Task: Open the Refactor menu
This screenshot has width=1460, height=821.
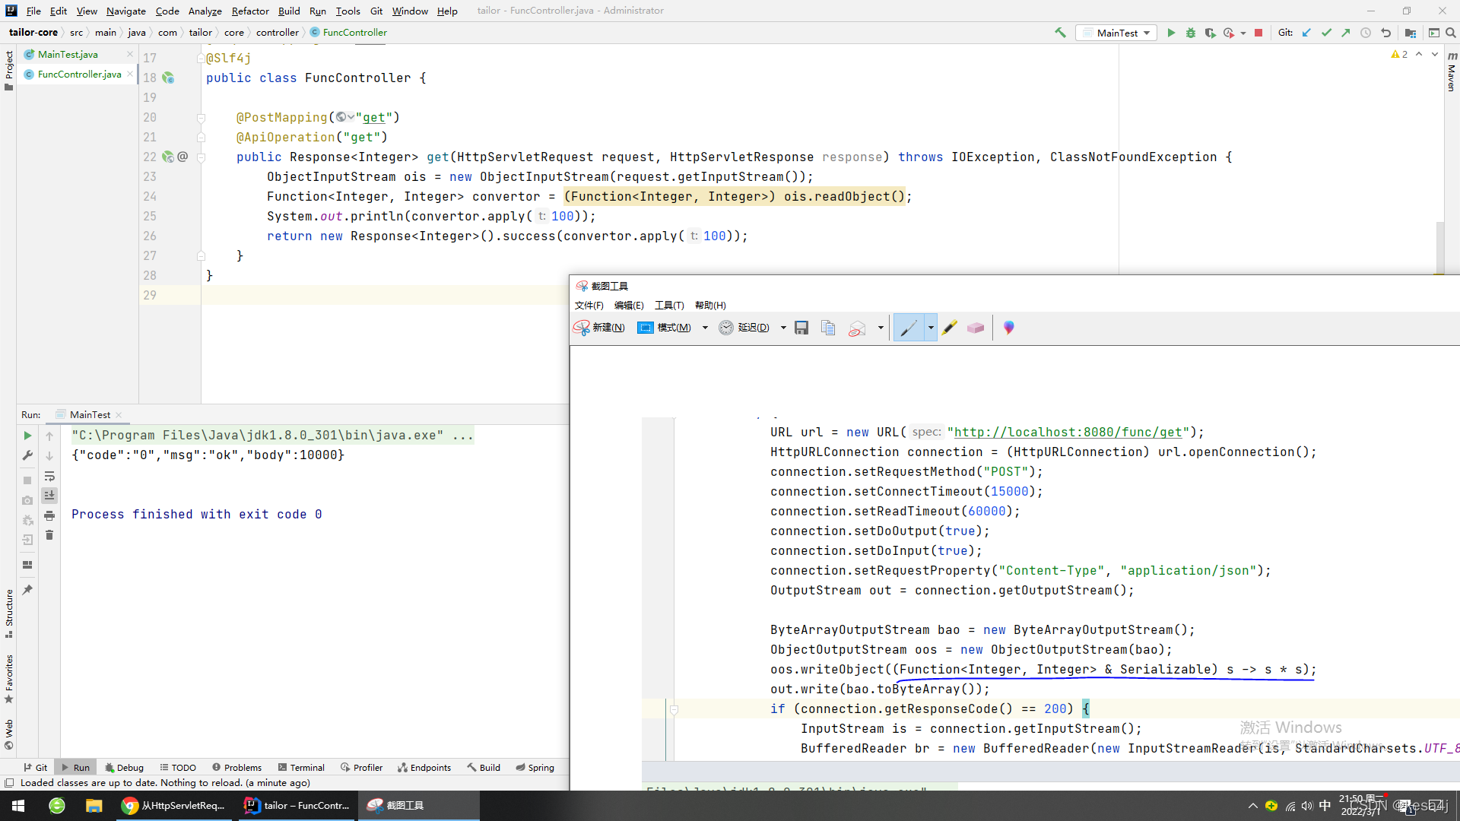Action: click(250, 11)
